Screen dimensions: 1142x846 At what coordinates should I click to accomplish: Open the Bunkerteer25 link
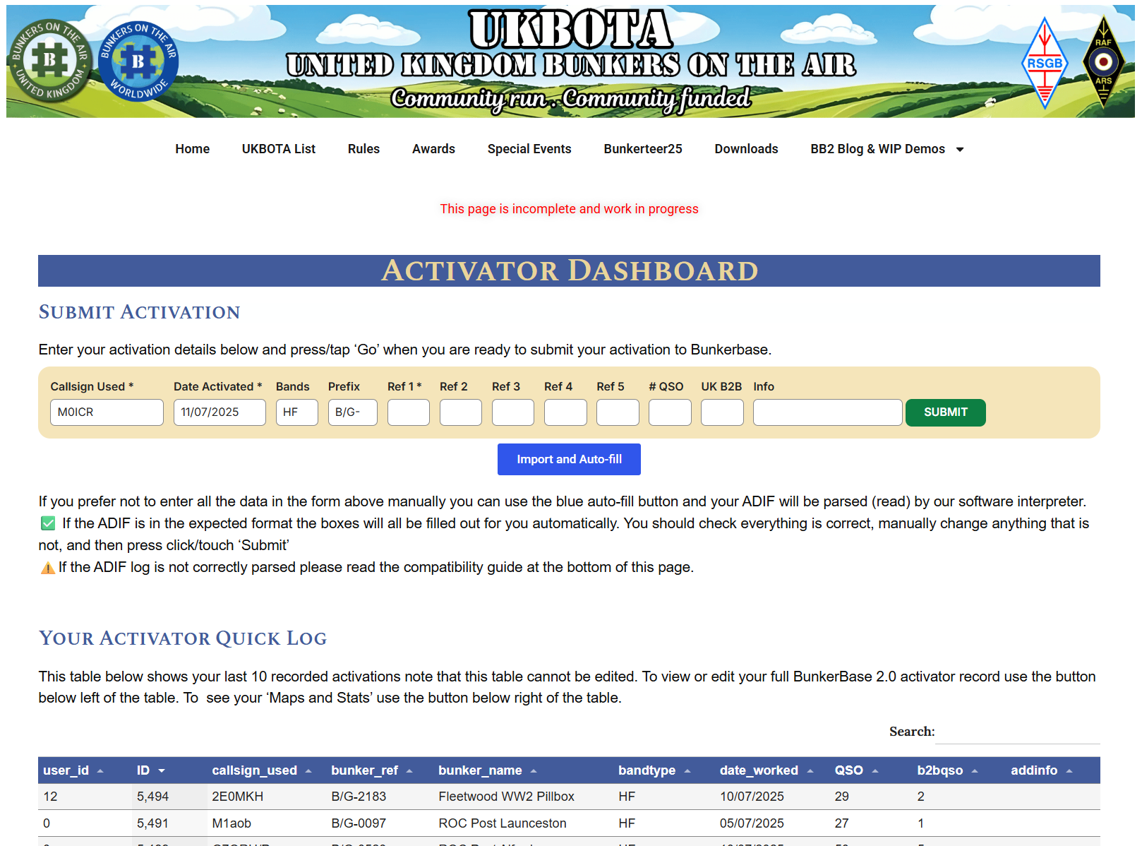click(642, 149)
